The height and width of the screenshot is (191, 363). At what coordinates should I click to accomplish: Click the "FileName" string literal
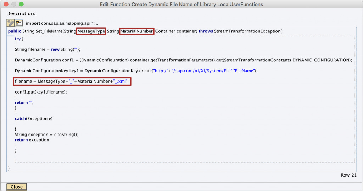tap(244, 71)
